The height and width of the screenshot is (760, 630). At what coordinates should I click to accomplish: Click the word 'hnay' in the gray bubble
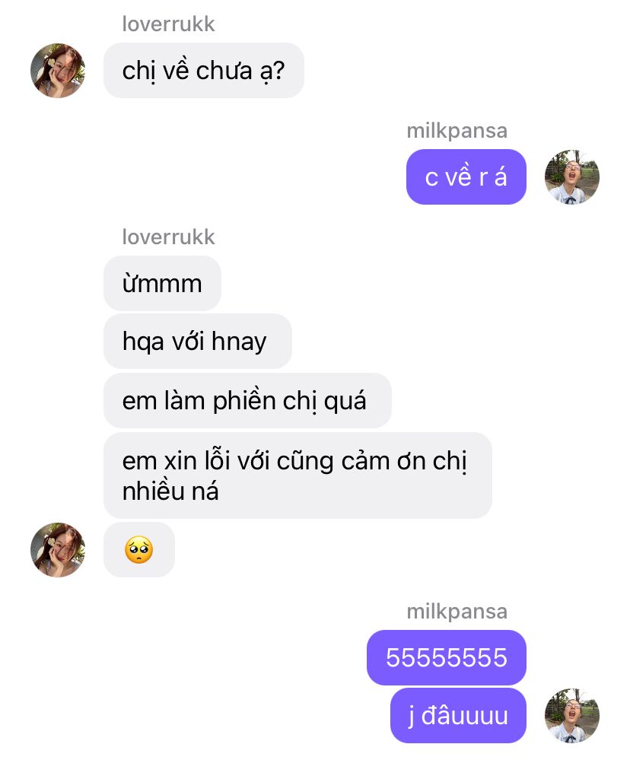click(x=239, y=342)
